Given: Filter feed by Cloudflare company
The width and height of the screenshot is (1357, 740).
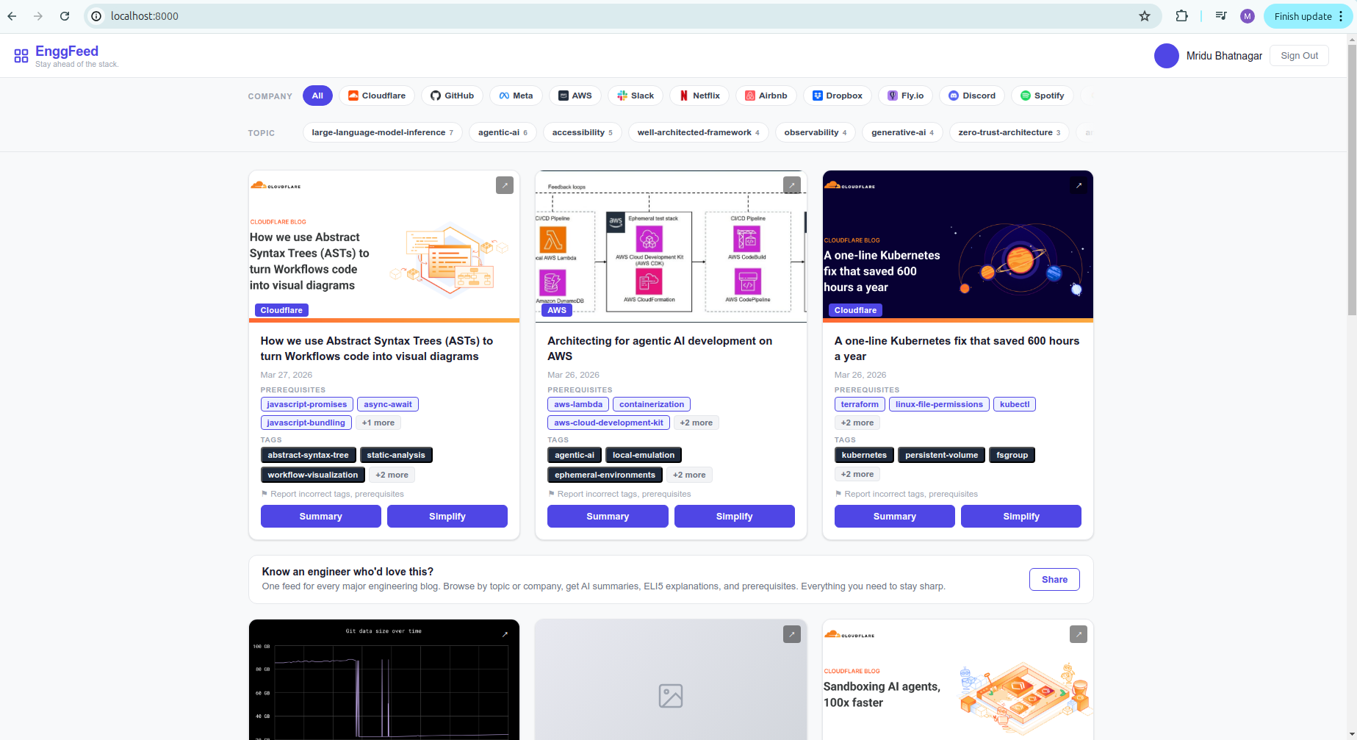Looking at the screenshot, I should click(377, 96).
